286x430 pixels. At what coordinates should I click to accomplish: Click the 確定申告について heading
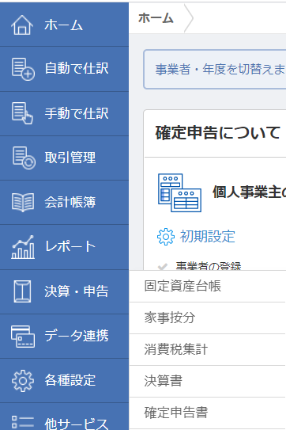(x=218, y=133)
